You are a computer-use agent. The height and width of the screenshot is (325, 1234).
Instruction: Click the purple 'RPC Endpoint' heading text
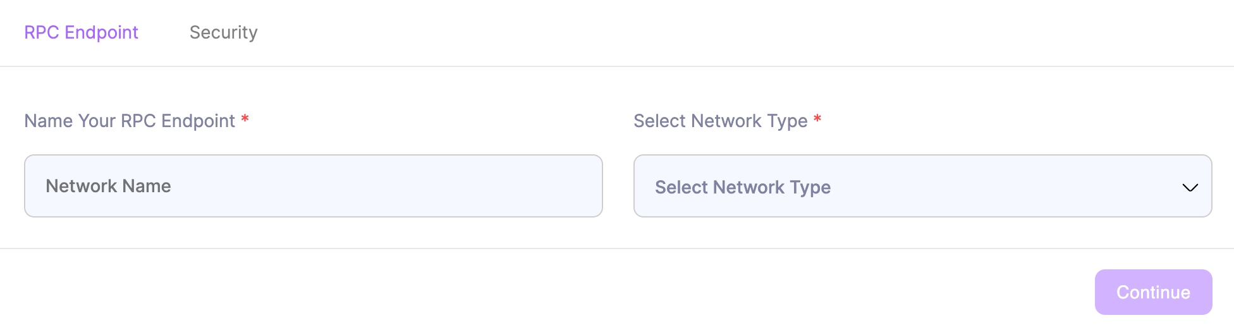click(x=81, y=32)
